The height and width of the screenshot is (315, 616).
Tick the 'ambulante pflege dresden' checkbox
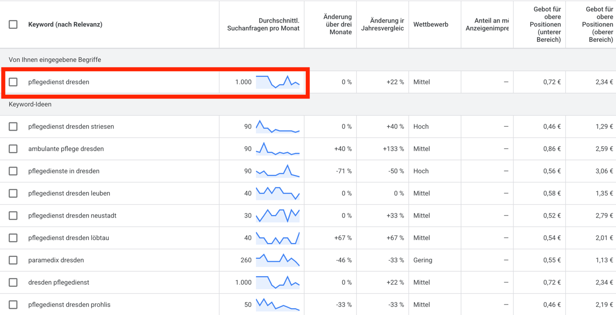pos(13,149)
